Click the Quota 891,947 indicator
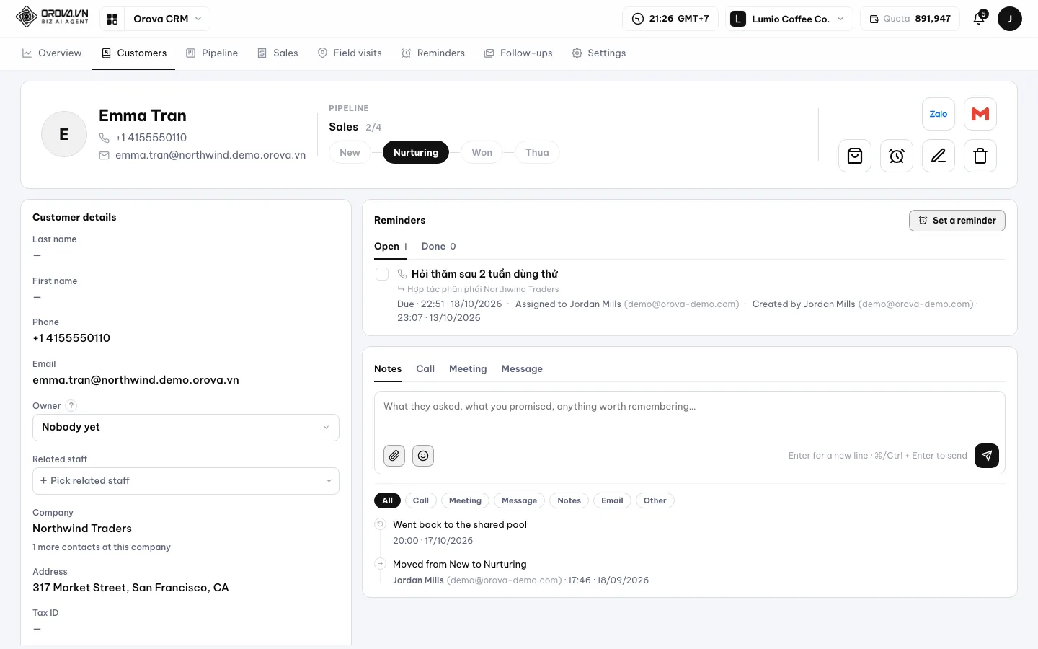This screenshot has width=1038, height=649. click(x=910, y=19)
